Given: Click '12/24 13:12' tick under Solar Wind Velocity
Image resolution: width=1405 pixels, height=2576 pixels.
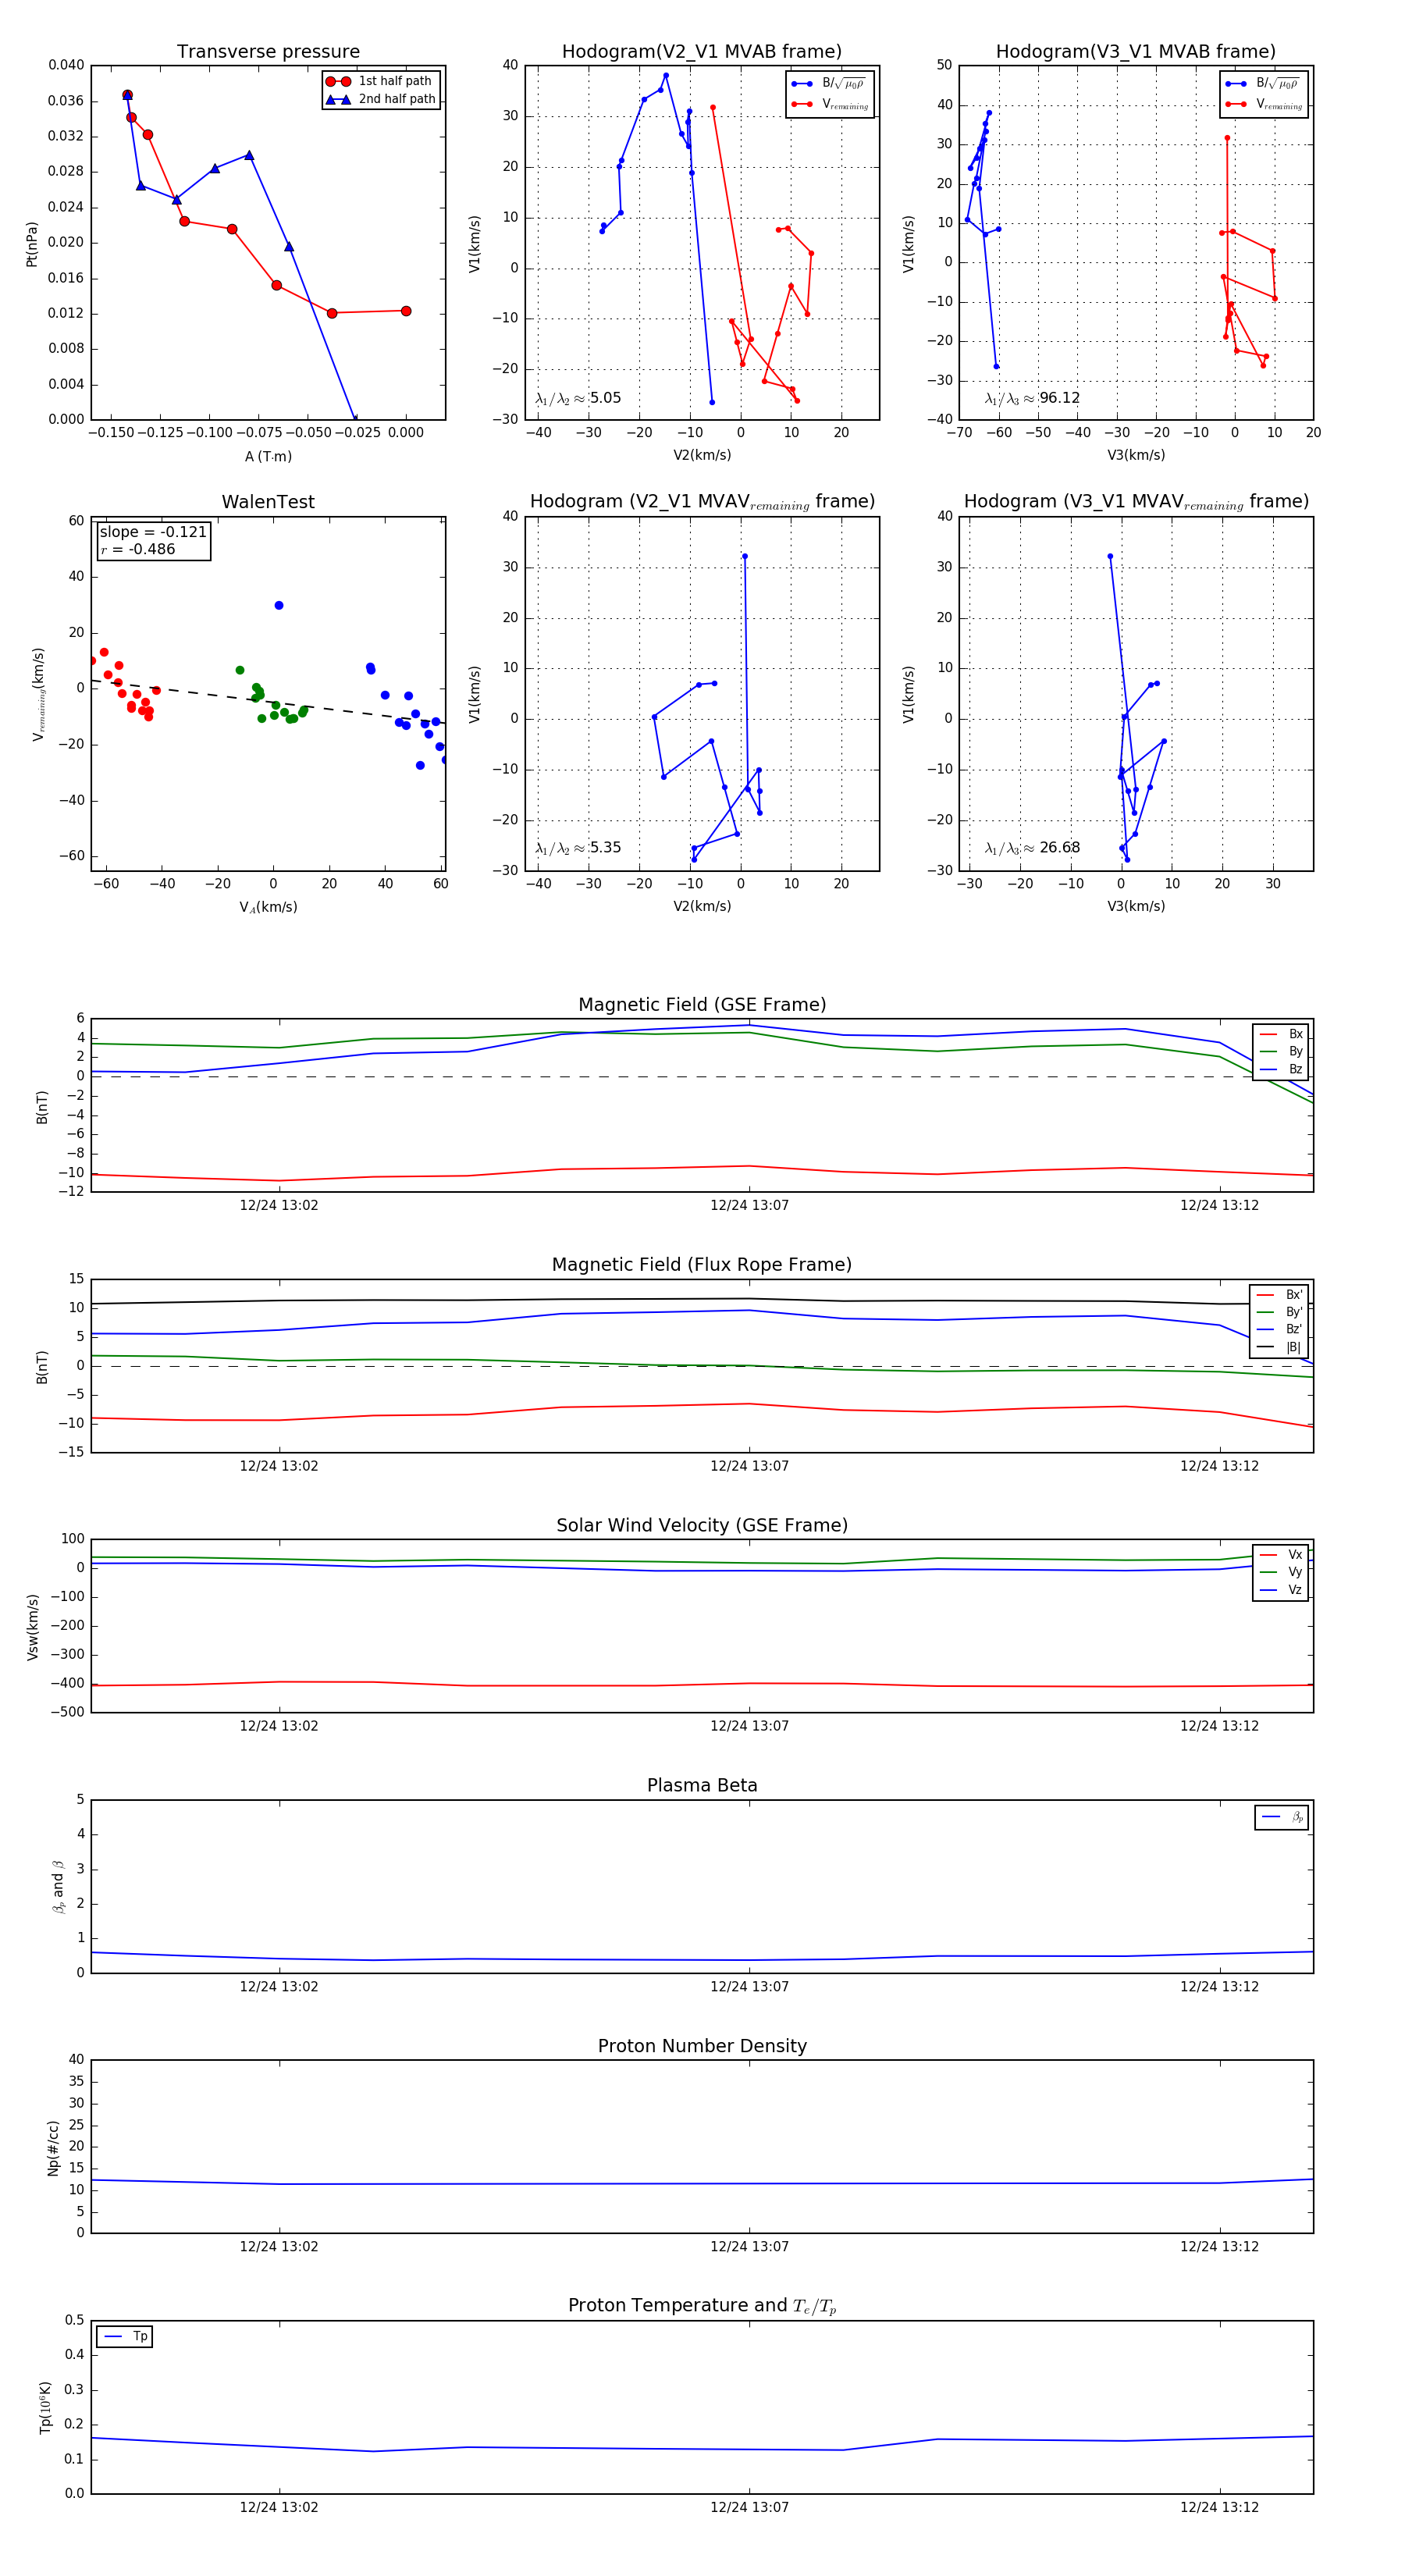Looking at the screenshot, I should tap(1219, 1726).
